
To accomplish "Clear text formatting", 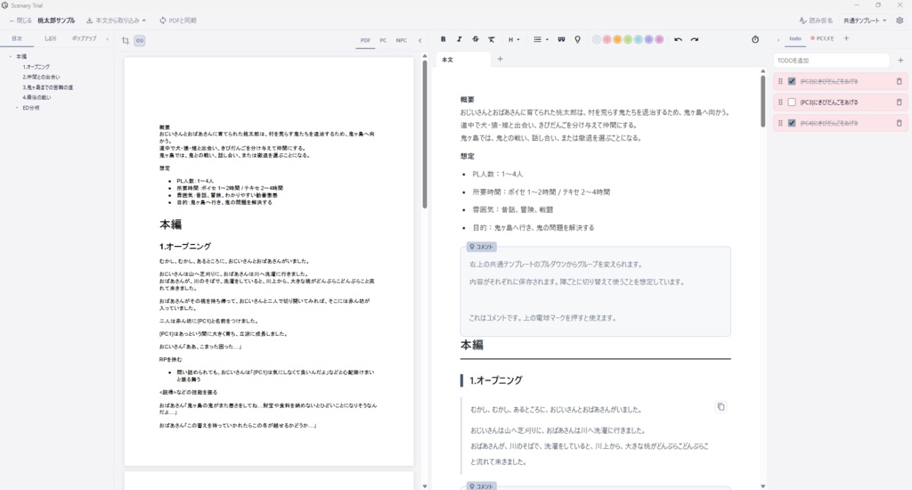I will point(492,39).
